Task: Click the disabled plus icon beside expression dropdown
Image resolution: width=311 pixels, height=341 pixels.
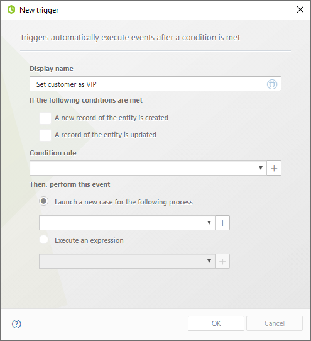Action: click(222, 261)
